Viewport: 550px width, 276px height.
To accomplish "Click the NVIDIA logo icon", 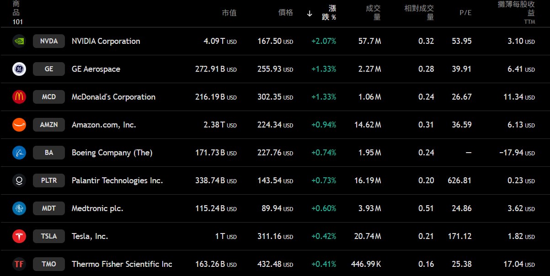I will (19, 41).
